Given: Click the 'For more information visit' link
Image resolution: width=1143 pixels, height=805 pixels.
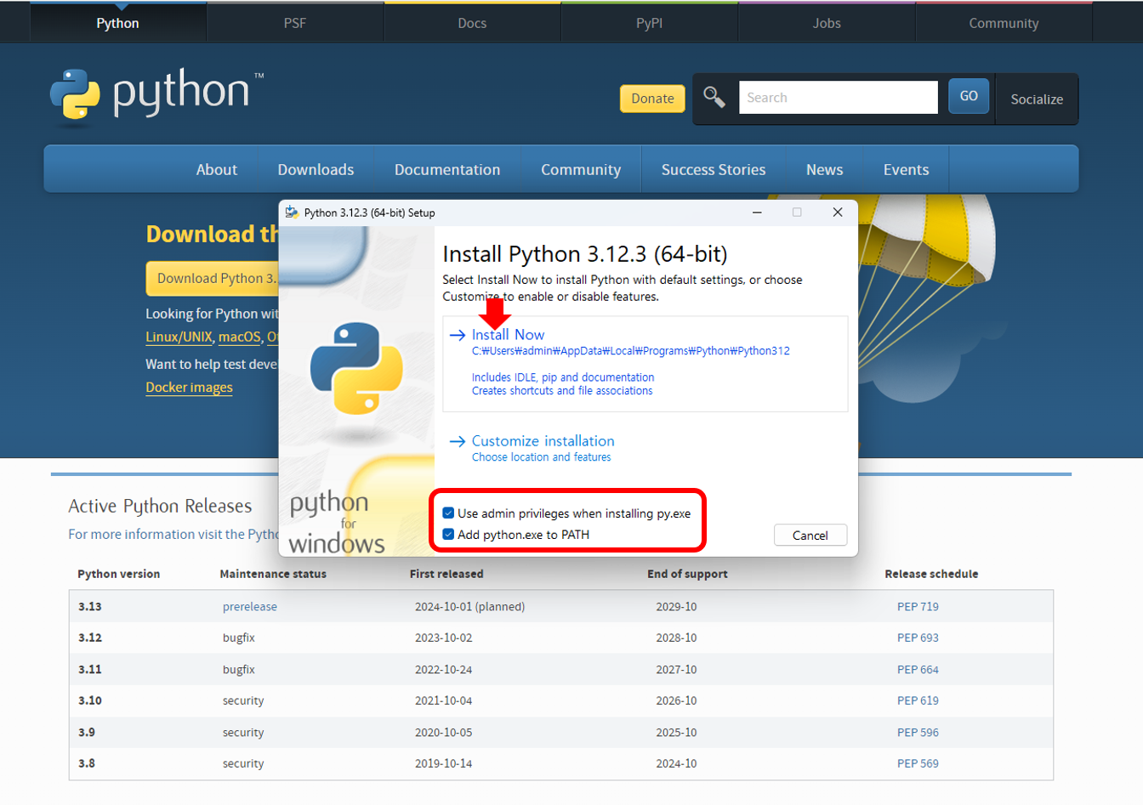Looking at the screenshot, I should coord(173,534).
